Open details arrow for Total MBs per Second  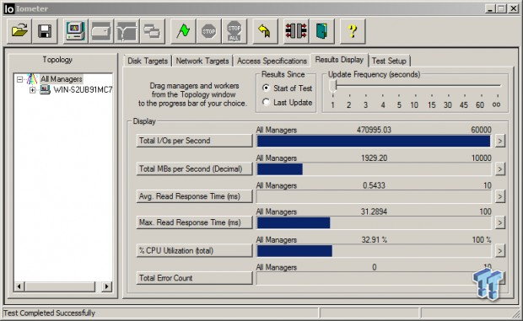[499, 169]
